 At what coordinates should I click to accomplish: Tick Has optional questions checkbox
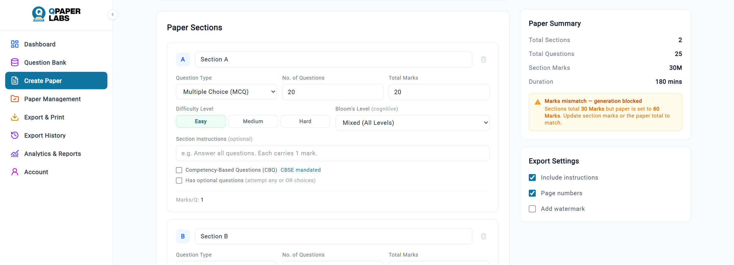click(179, 181)
